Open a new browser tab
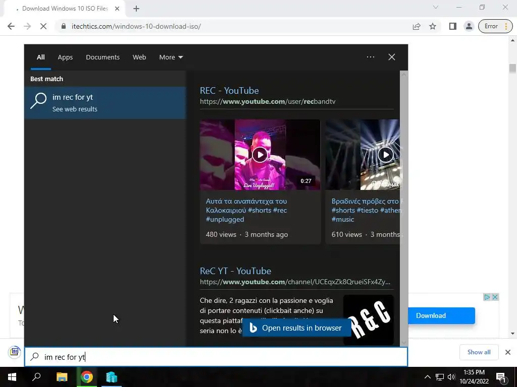 [136, 9]
